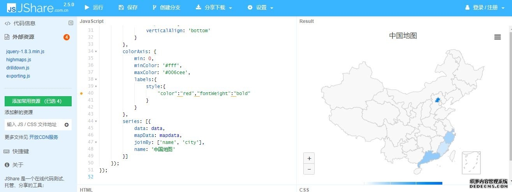Click the color axis gradient legend
Screen dimensions: 512x192
pos(403,183)
